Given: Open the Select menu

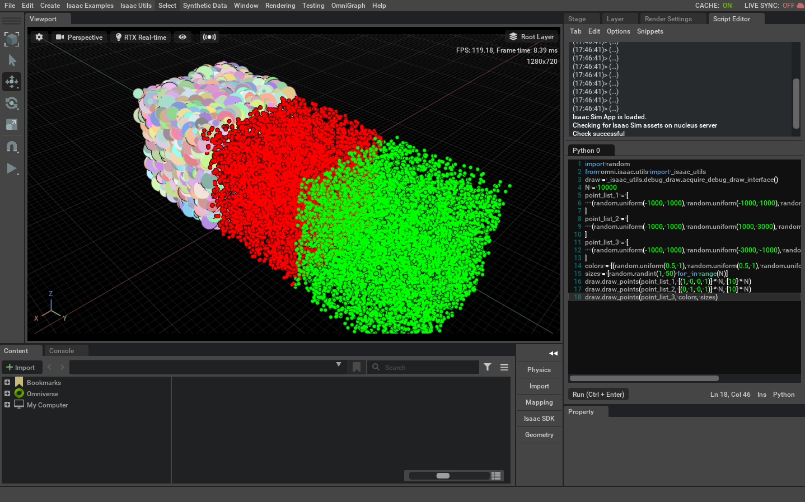Looking at the screenshot, I should [x=167, y=6].
